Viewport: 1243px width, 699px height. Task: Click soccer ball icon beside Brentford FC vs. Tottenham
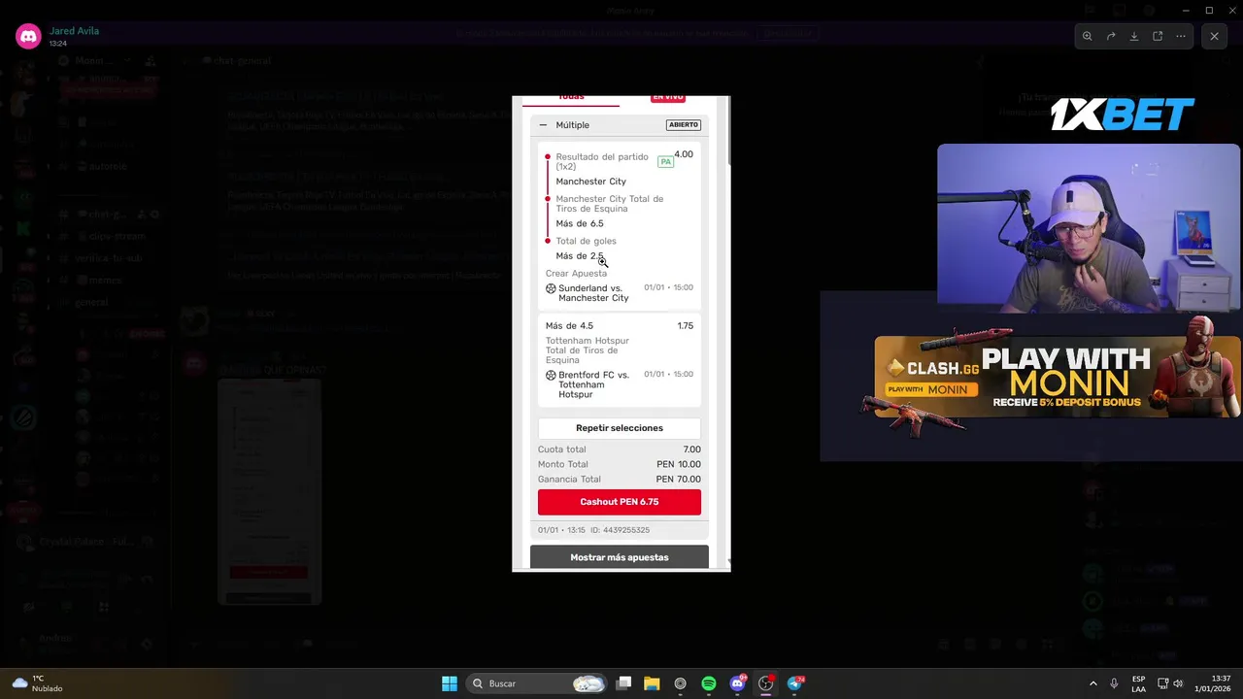551,375
